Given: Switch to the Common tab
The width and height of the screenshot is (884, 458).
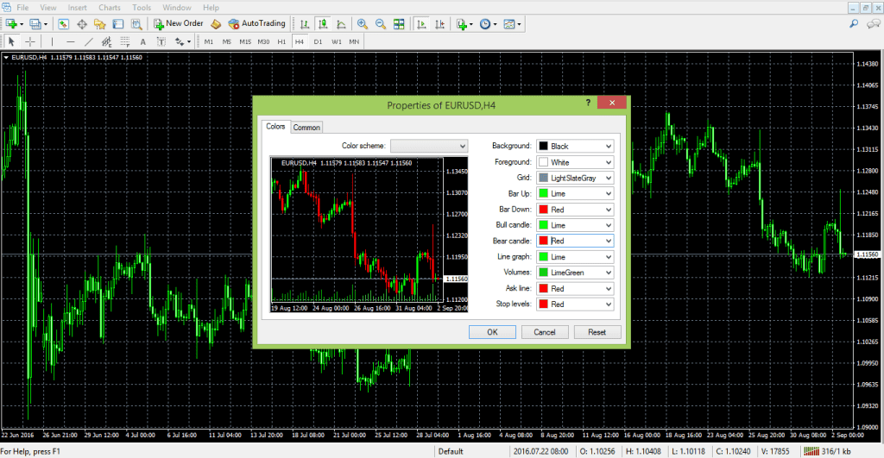Looking at the screenshot, I should [306, 128].
